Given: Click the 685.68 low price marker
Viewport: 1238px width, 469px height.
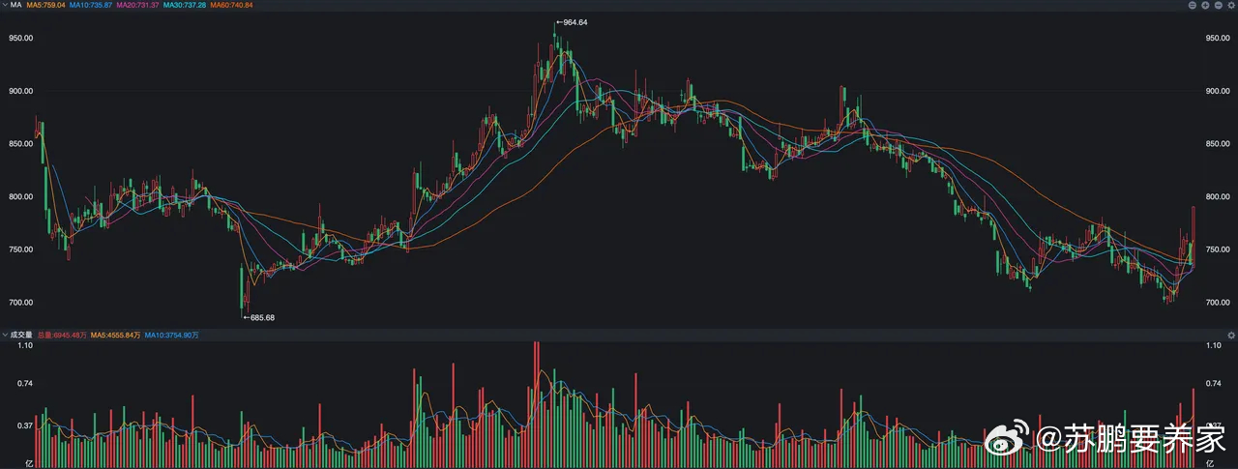Looking at the screenshot, I should (x=259, y=317).
